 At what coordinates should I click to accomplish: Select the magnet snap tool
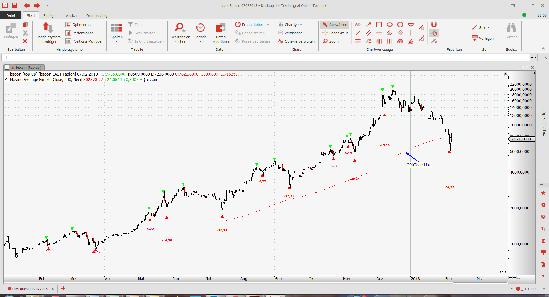click(434, 25)
